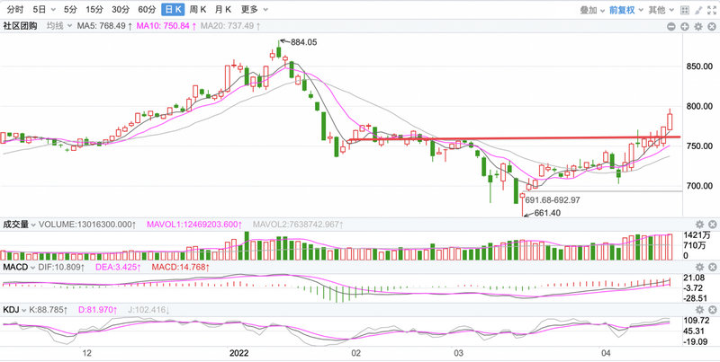Switch to the 分时 intraday tab
This screenshot has height=362, width=720.
tap(14, 9)
